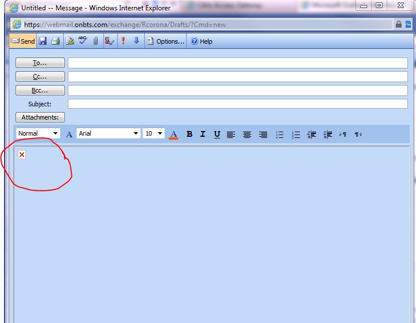
Task: Click the broken image placeholder in message body
Action: [x=22, y=155]
